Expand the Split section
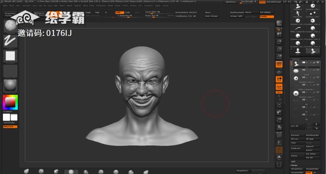326x174 pixels. 293,161
